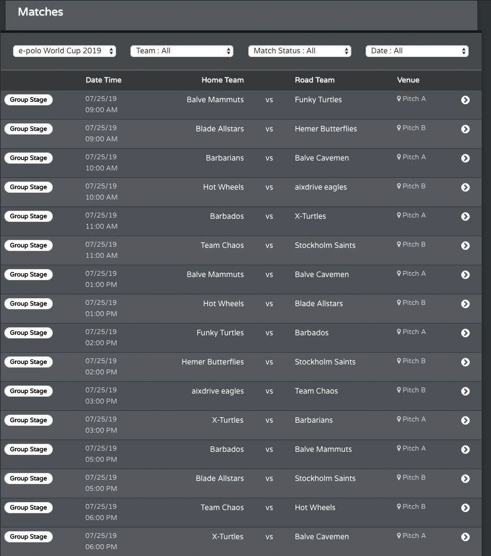The height and width of the screenshot is (556, 491).
Task: Open match arrow for Barbarians vs Balve Cavemen
Action: 466,158
